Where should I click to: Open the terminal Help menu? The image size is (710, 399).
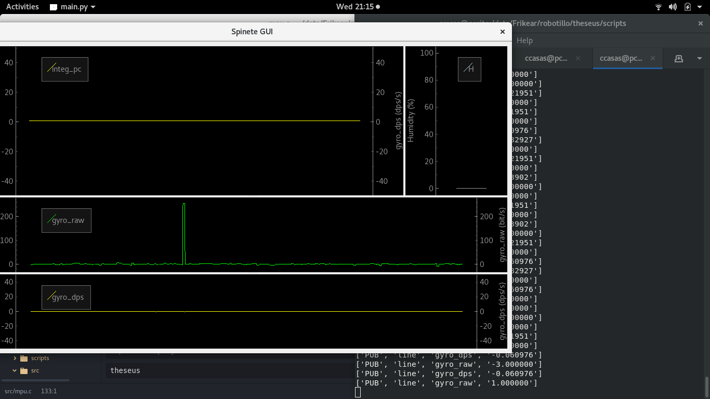[524, 41]
